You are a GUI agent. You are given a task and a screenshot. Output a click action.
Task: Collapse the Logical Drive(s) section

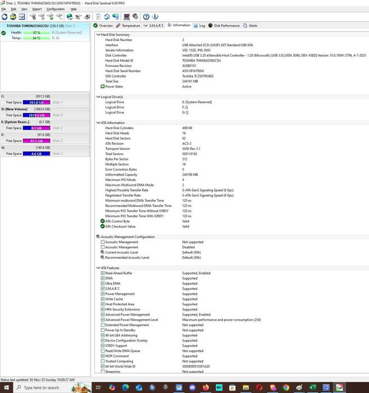[x=98, y=97]
